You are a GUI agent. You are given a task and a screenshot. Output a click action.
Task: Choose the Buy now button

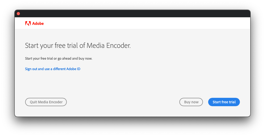point(191,102)
